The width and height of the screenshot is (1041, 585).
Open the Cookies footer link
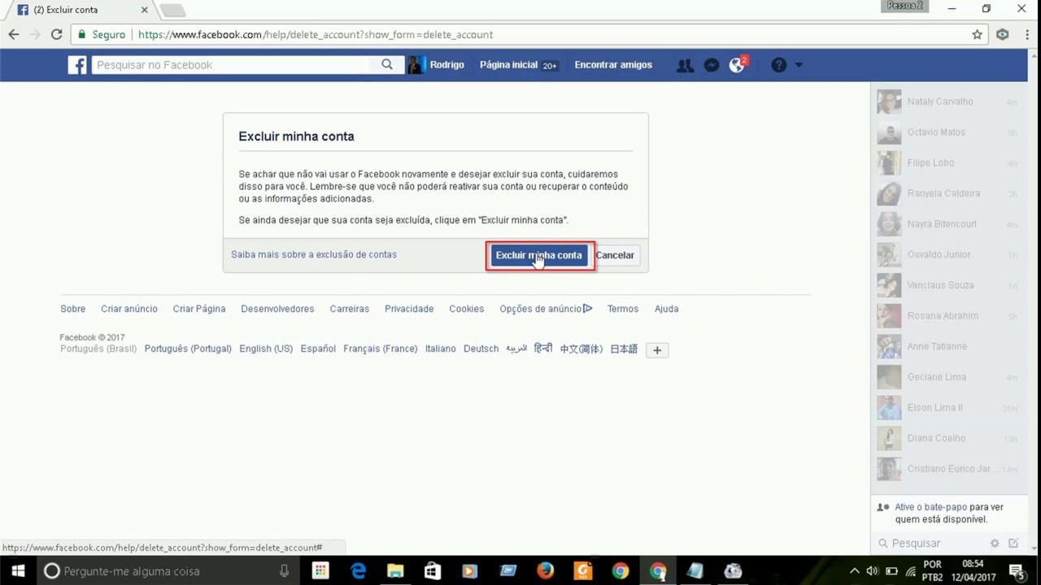[467, 309]
